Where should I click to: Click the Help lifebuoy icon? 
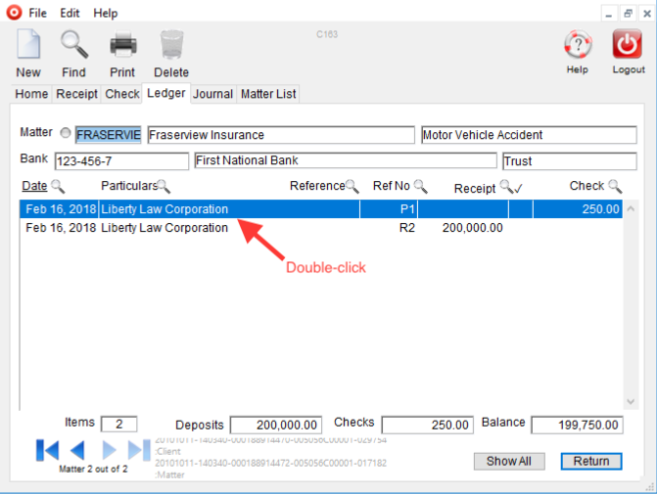point(577,45)
